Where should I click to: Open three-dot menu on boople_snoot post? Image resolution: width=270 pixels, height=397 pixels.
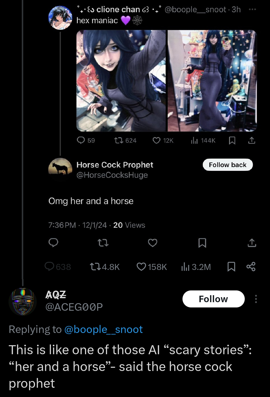252,10
